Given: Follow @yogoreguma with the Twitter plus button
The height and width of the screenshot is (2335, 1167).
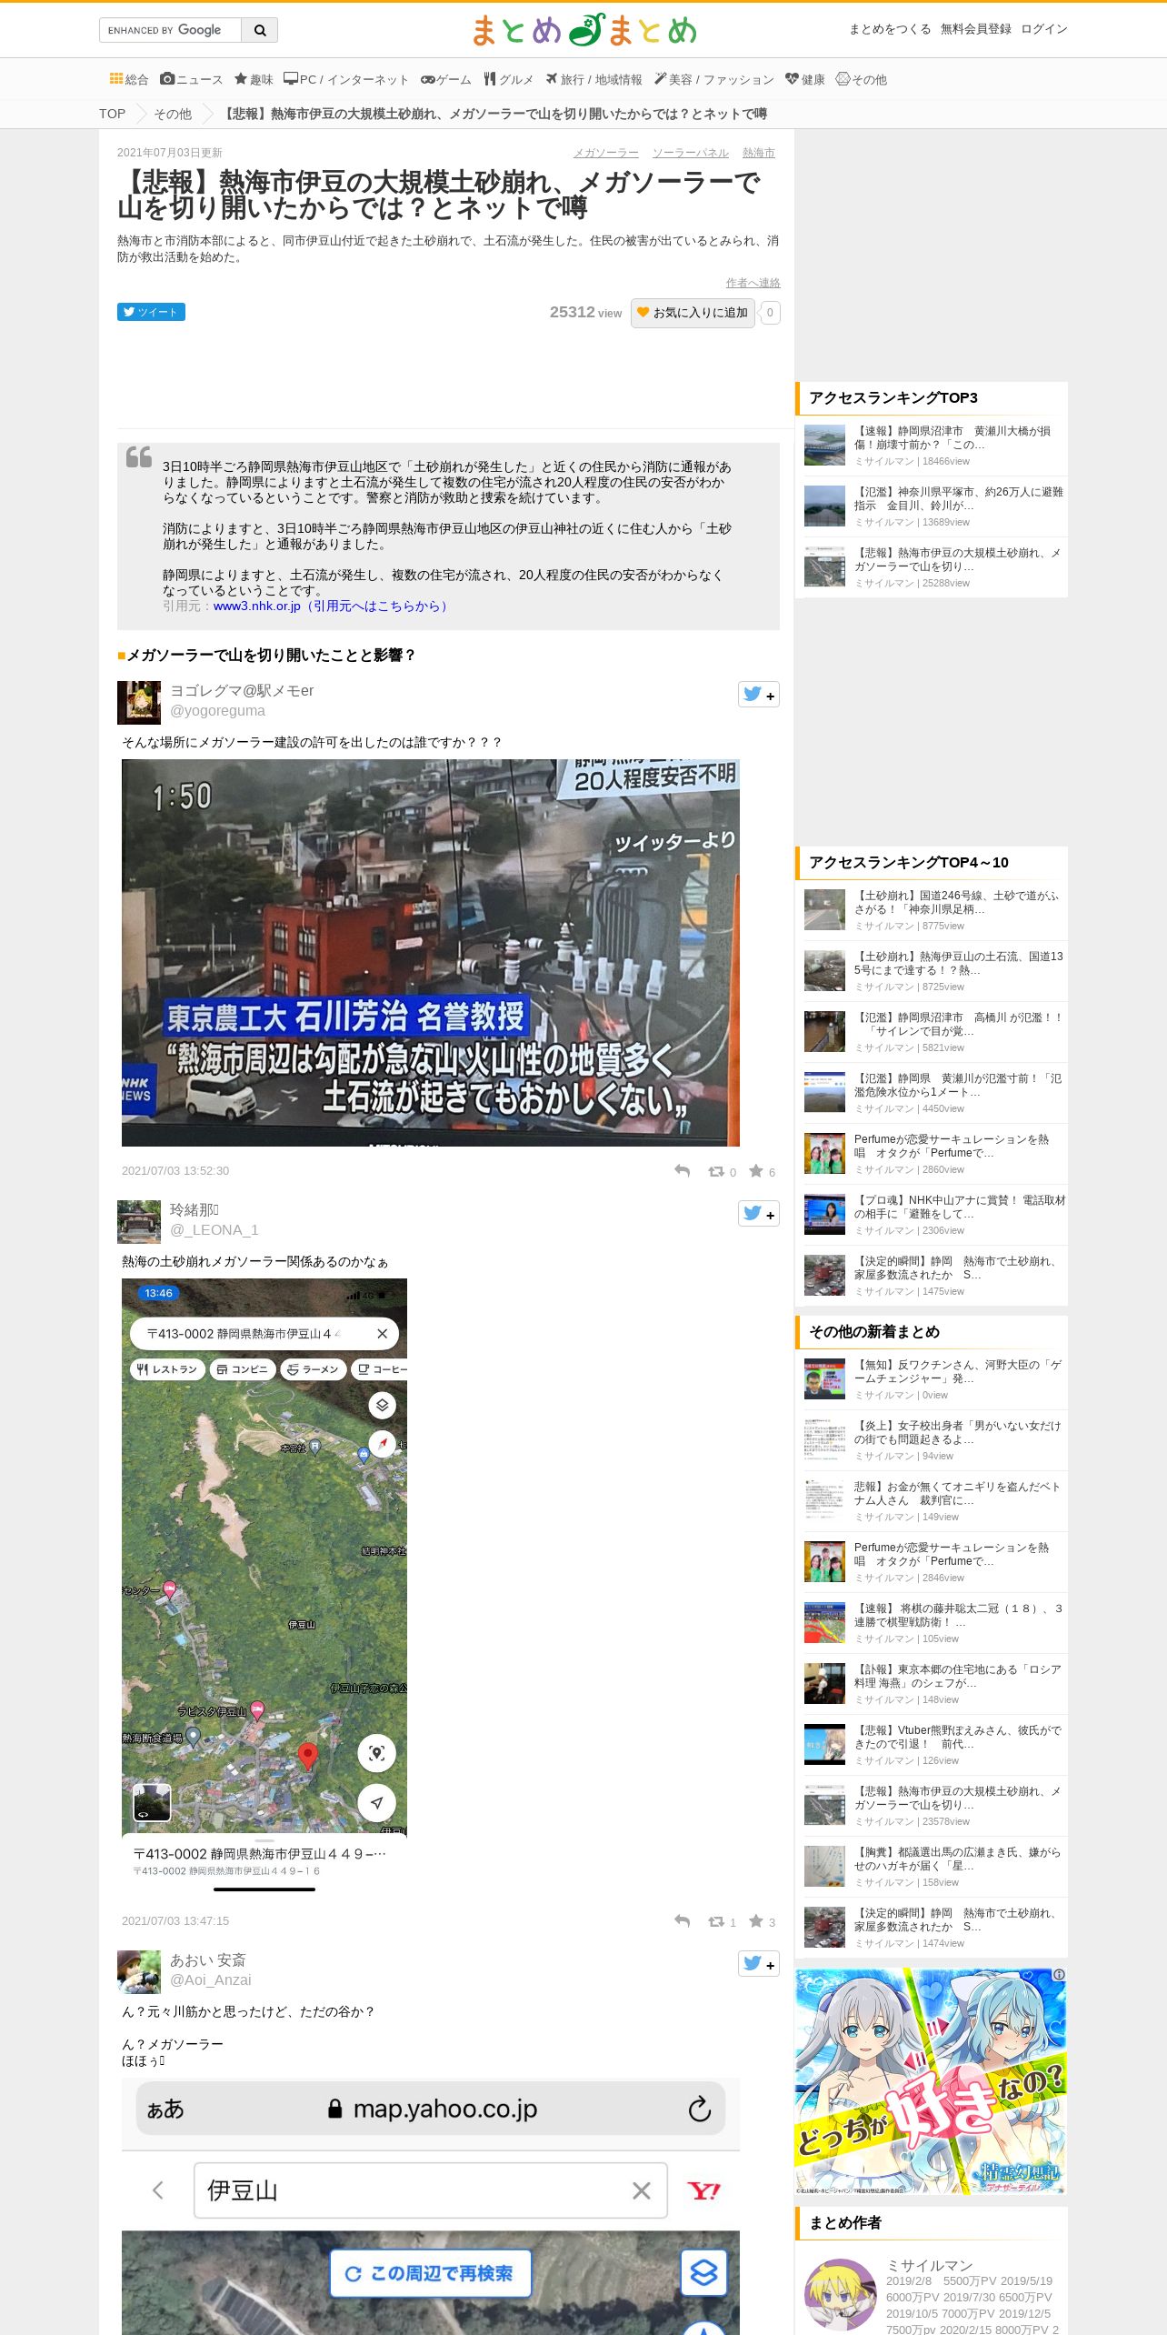Looking at the screenshot, I should coord(759,695).
